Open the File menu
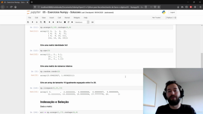203x114 pixels. tap(29, 18)
